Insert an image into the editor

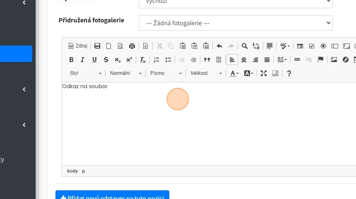(334, 60)
